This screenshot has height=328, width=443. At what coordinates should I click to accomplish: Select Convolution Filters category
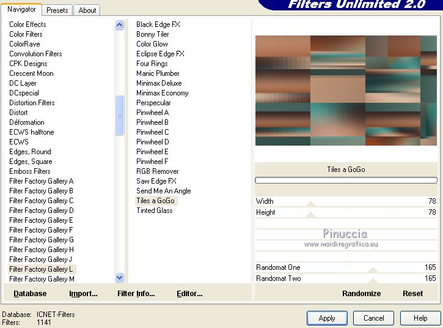tap(35, 54)
